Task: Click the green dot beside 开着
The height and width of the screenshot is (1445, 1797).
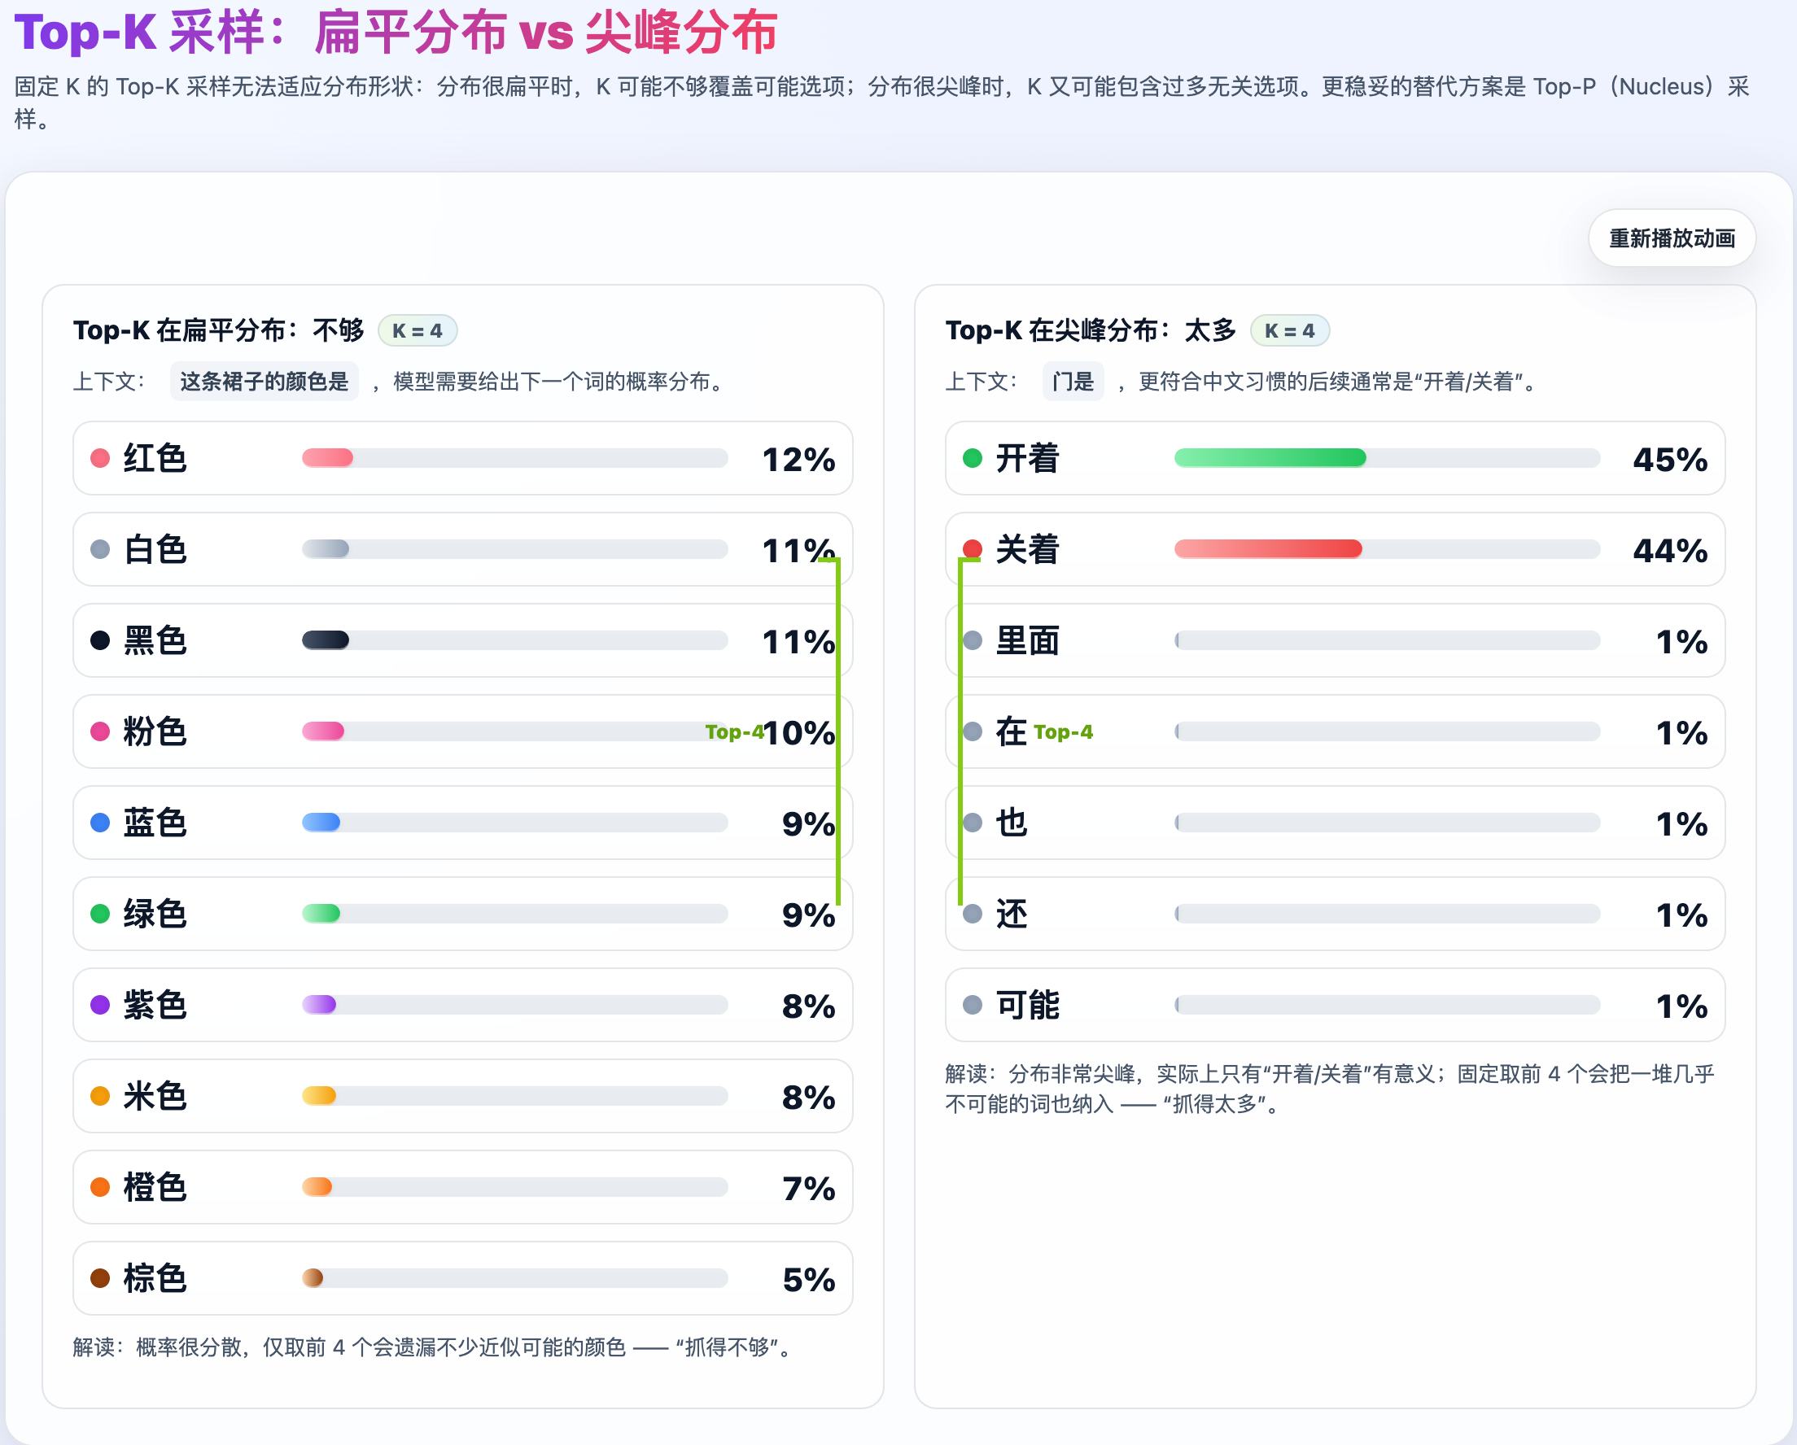Action: pyautogui.click(x=972, y=457)
